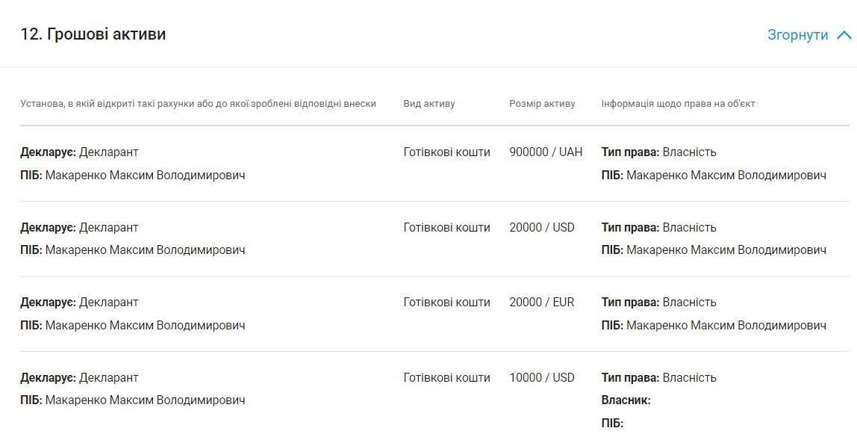Click Тип права: Власність in the UAH row
The height and width of the screenshot is (437, 857).
click(x=658, y=152)
